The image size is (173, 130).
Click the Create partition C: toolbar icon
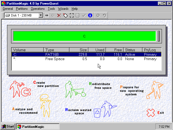(53, 15)
